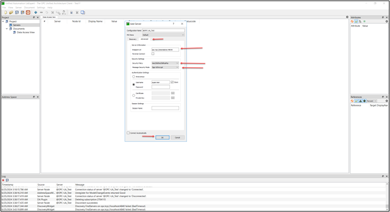This screenshot has height=212, width=390.
Task: Click the windows layout toolbar icon
Action: point(83,12)
